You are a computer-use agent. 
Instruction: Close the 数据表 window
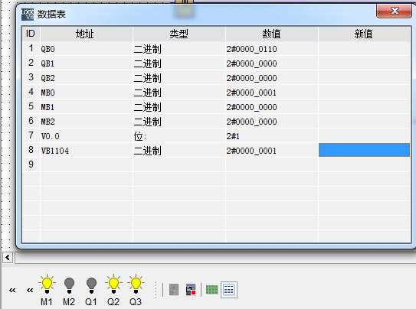pos(395,11)
